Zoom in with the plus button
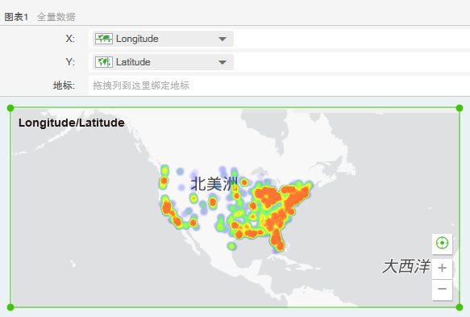The width and height of the screenshot is (470, 317). (x=442, y=268)
